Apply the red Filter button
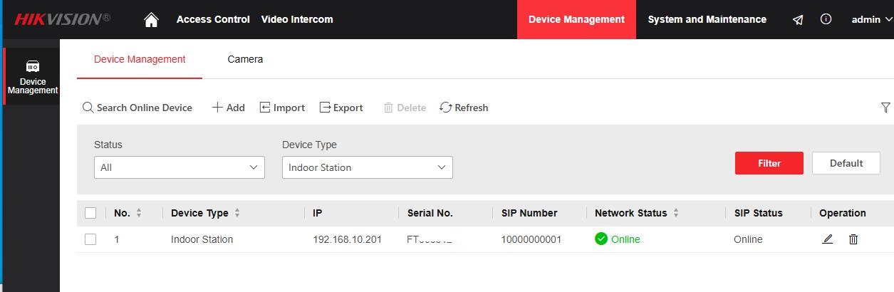 pyautogui.click(x=769, y=163)
